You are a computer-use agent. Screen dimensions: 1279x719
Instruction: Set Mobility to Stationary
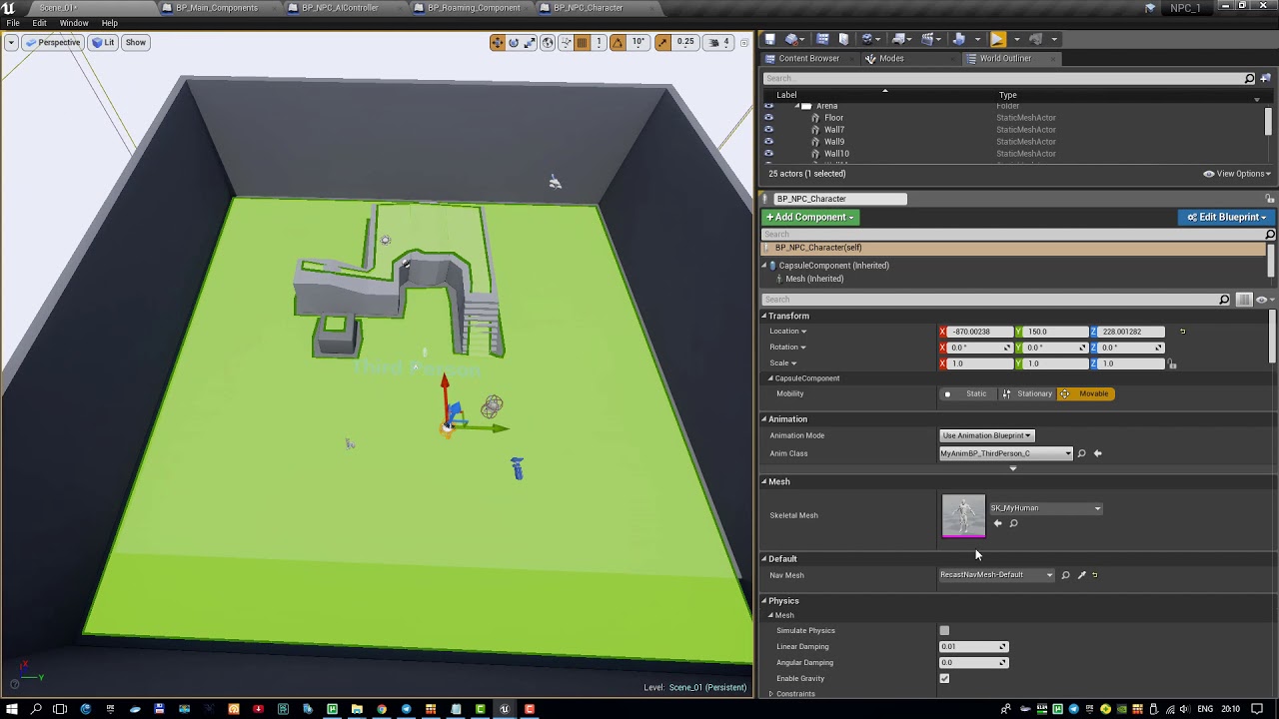point(1027,393)
